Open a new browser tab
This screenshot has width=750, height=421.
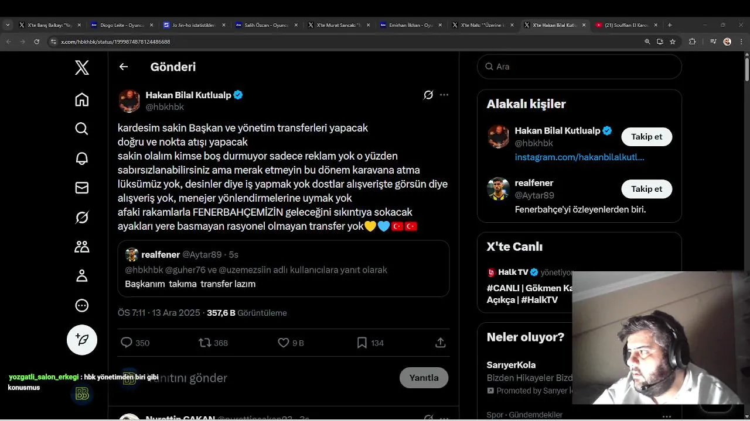[x=670, y=25]
